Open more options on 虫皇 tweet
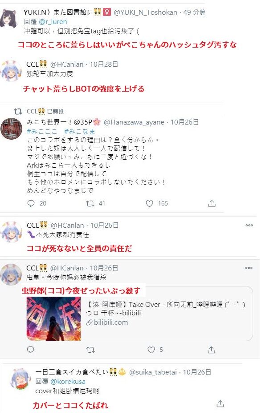Viewport: 266px width, 419px height. coord(249,268)
